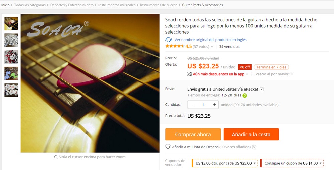Click the star rating icons

(175, 47)
